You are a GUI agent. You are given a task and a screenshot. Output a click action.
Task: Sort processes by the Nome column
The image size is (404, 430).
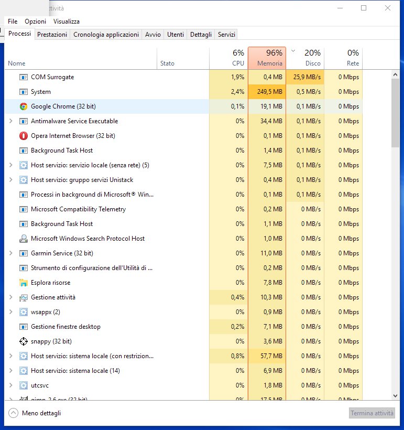[81, 58]
